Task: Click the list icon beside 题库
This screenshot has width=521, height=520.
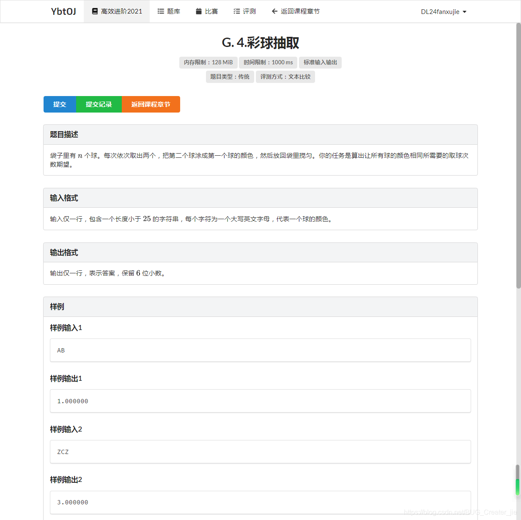Action: (x=161, y=11)
